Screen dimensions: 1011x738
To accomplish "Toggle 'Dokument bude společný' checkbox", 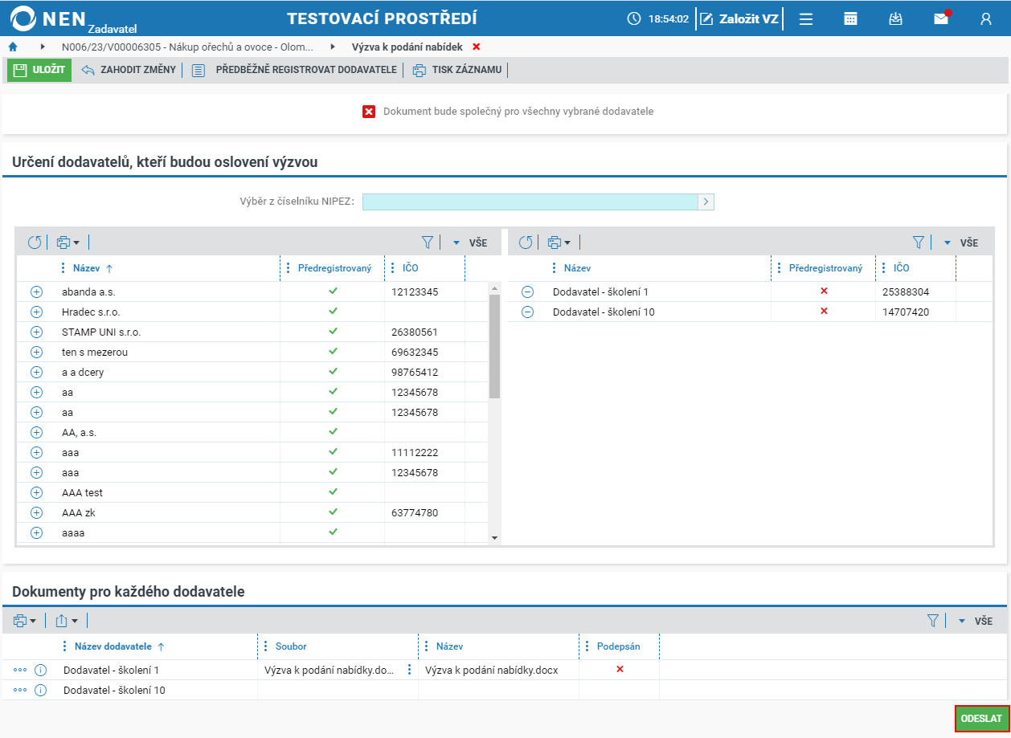I will tap(369, 112).
